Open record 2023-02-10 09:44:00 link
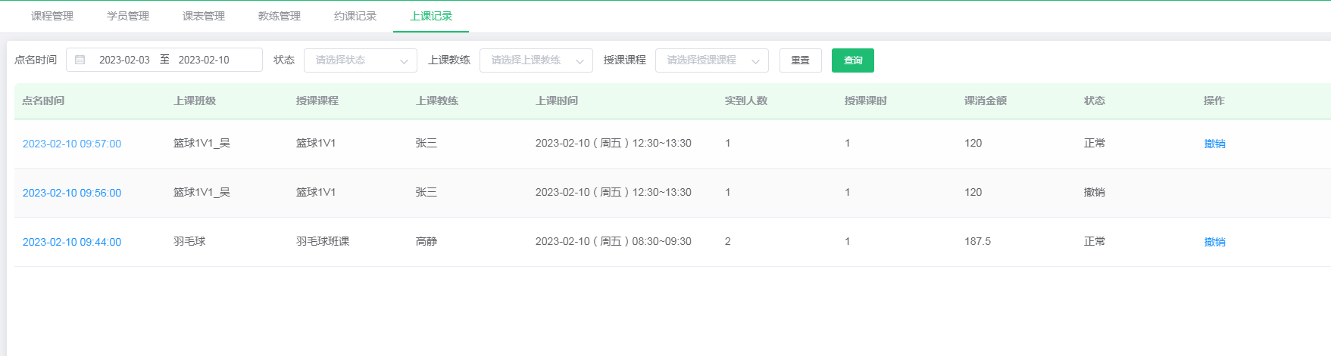The image size is (1331, 356). 72,242
